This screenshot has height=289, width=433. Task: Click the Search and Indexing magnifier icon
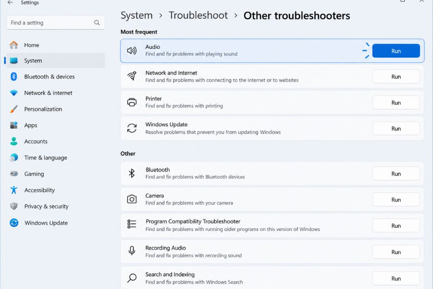point(132,278)
